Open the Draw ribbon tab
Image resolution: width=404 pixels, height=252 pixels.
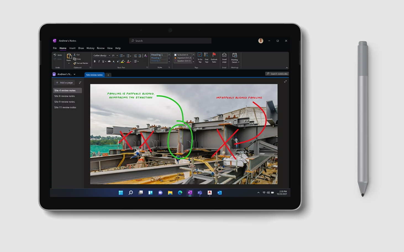click(x=81, y=48)
